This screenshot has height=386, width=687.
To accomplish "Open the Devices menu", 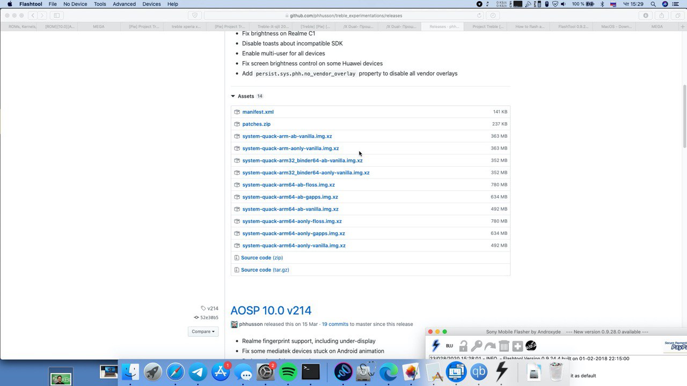I will 151,4.
